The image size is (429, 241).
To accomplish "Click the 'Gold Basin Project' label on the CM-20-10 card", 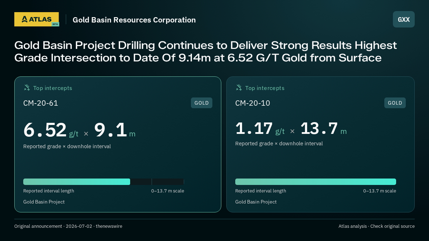I will (256, 202).
